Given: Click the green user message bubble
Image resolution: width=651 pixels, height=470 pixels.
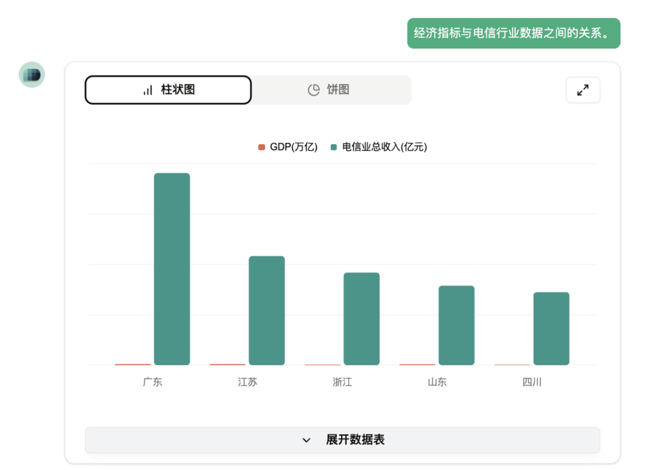Looking at the screenshot, I should pos(514,34).
